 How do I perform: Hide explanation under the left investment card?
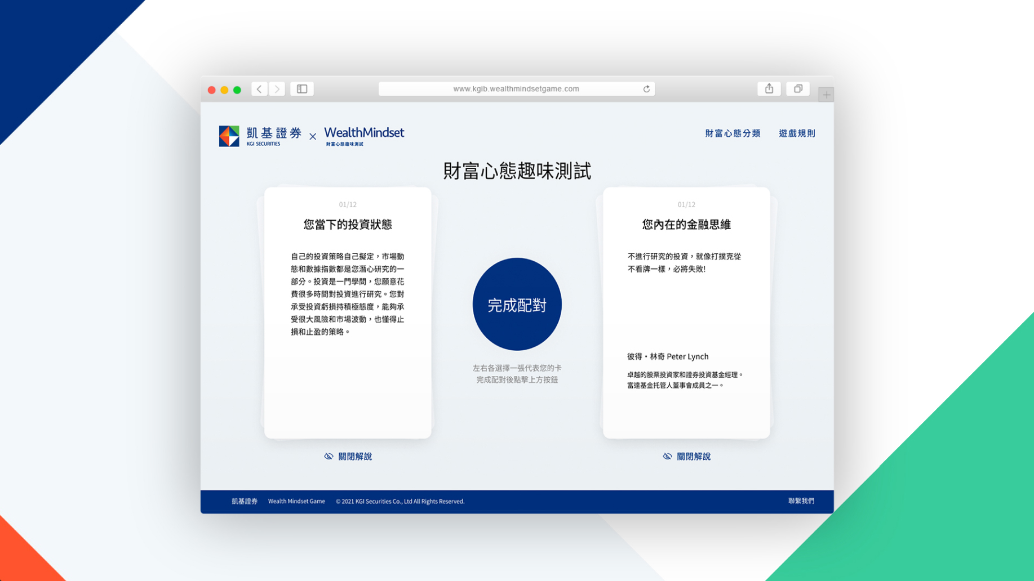click(348, 456)
